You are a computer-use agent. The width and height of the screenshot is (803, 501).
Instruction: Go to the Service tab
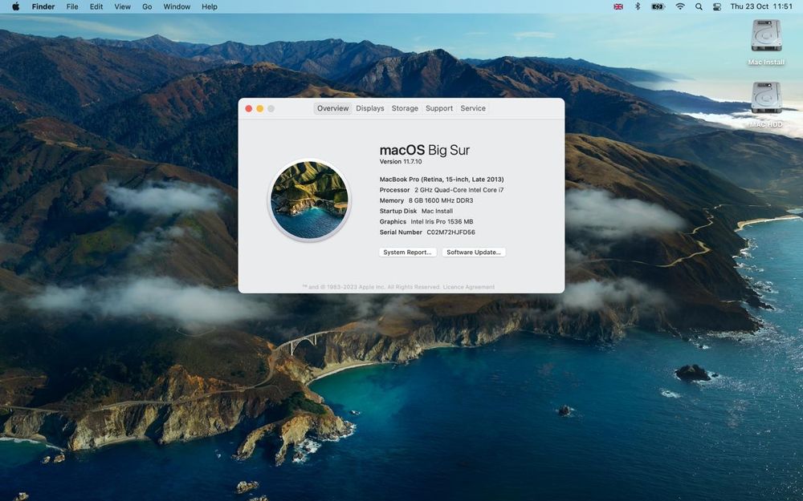473,108
